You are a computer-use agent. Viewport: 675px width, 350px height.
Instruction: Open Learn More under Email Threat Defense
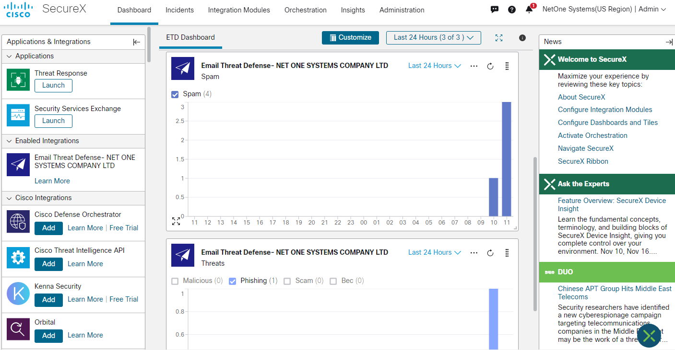click(x=52, y=181)
